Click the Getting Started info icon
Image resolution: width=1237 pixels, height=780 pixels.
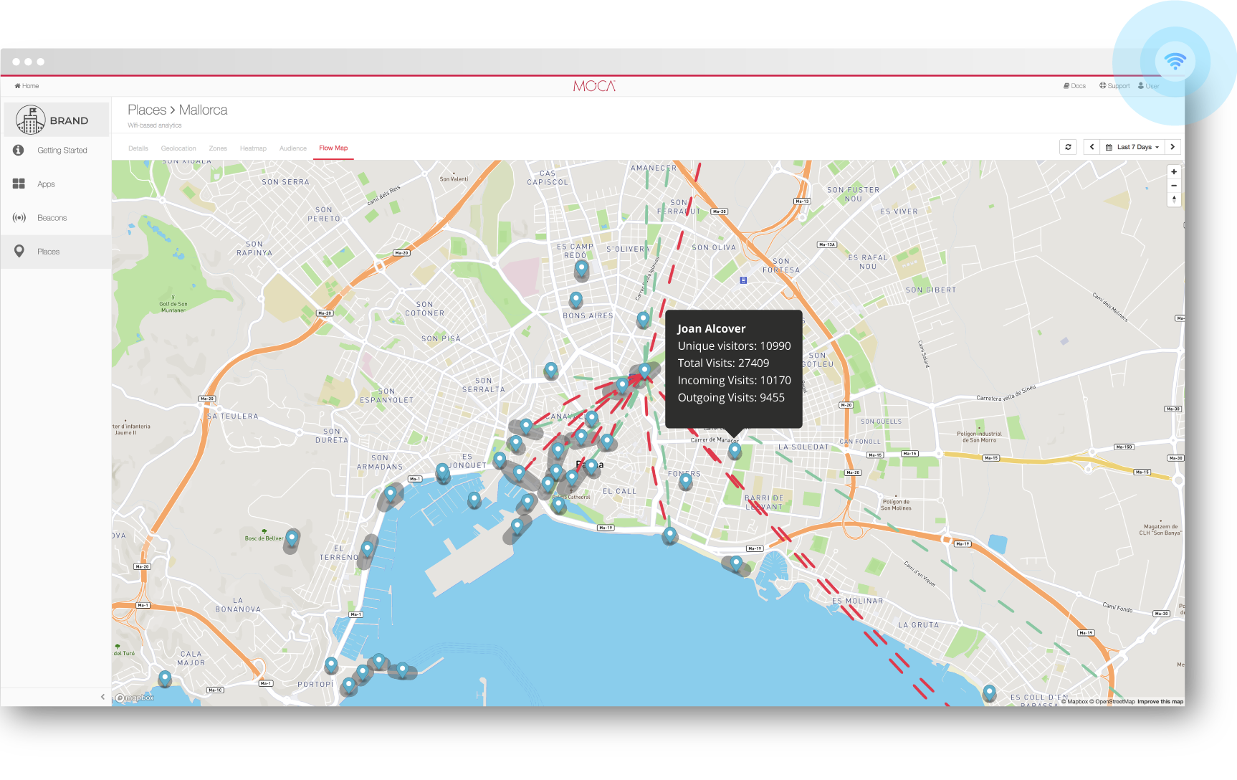[x=19, y=150]
